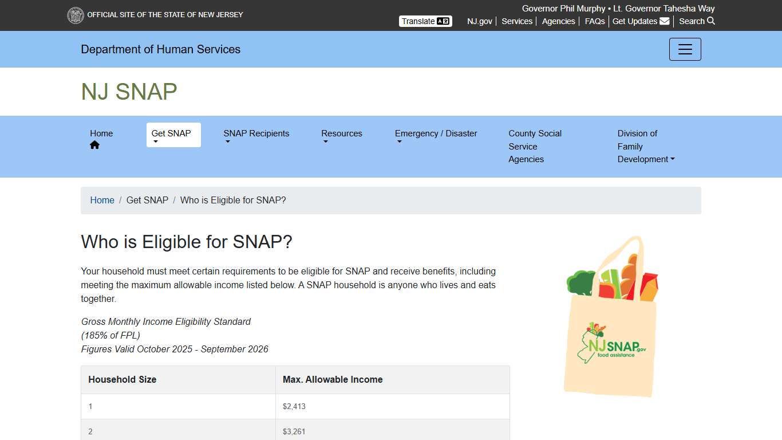The image size is (782, 440).
Task: Expand the Emergency / Disaster dropdown
Action: [x=436, y=133]
